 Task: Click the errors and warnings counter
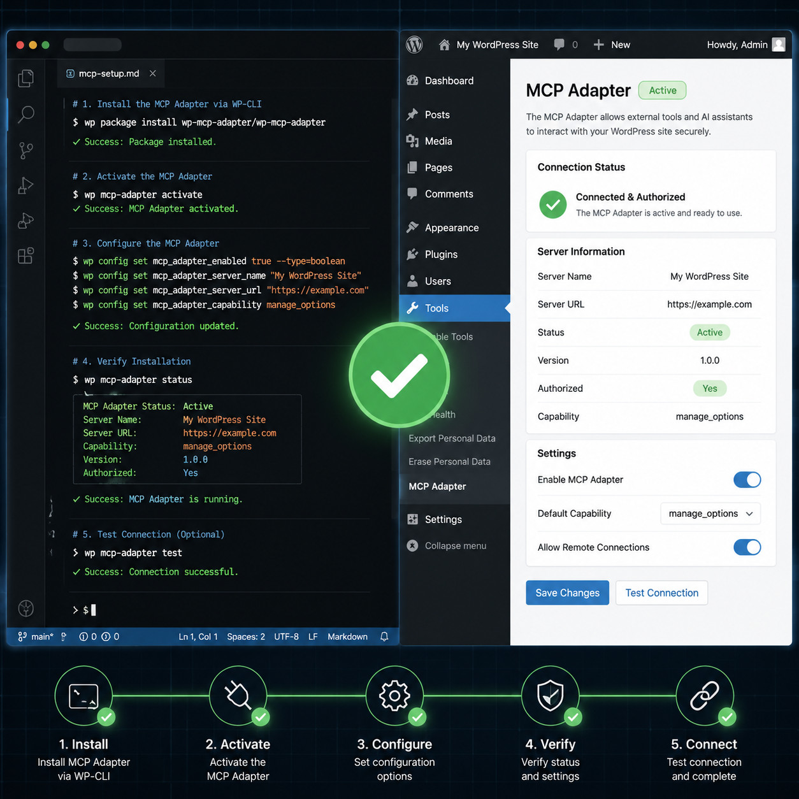click(x=99, y=637)
